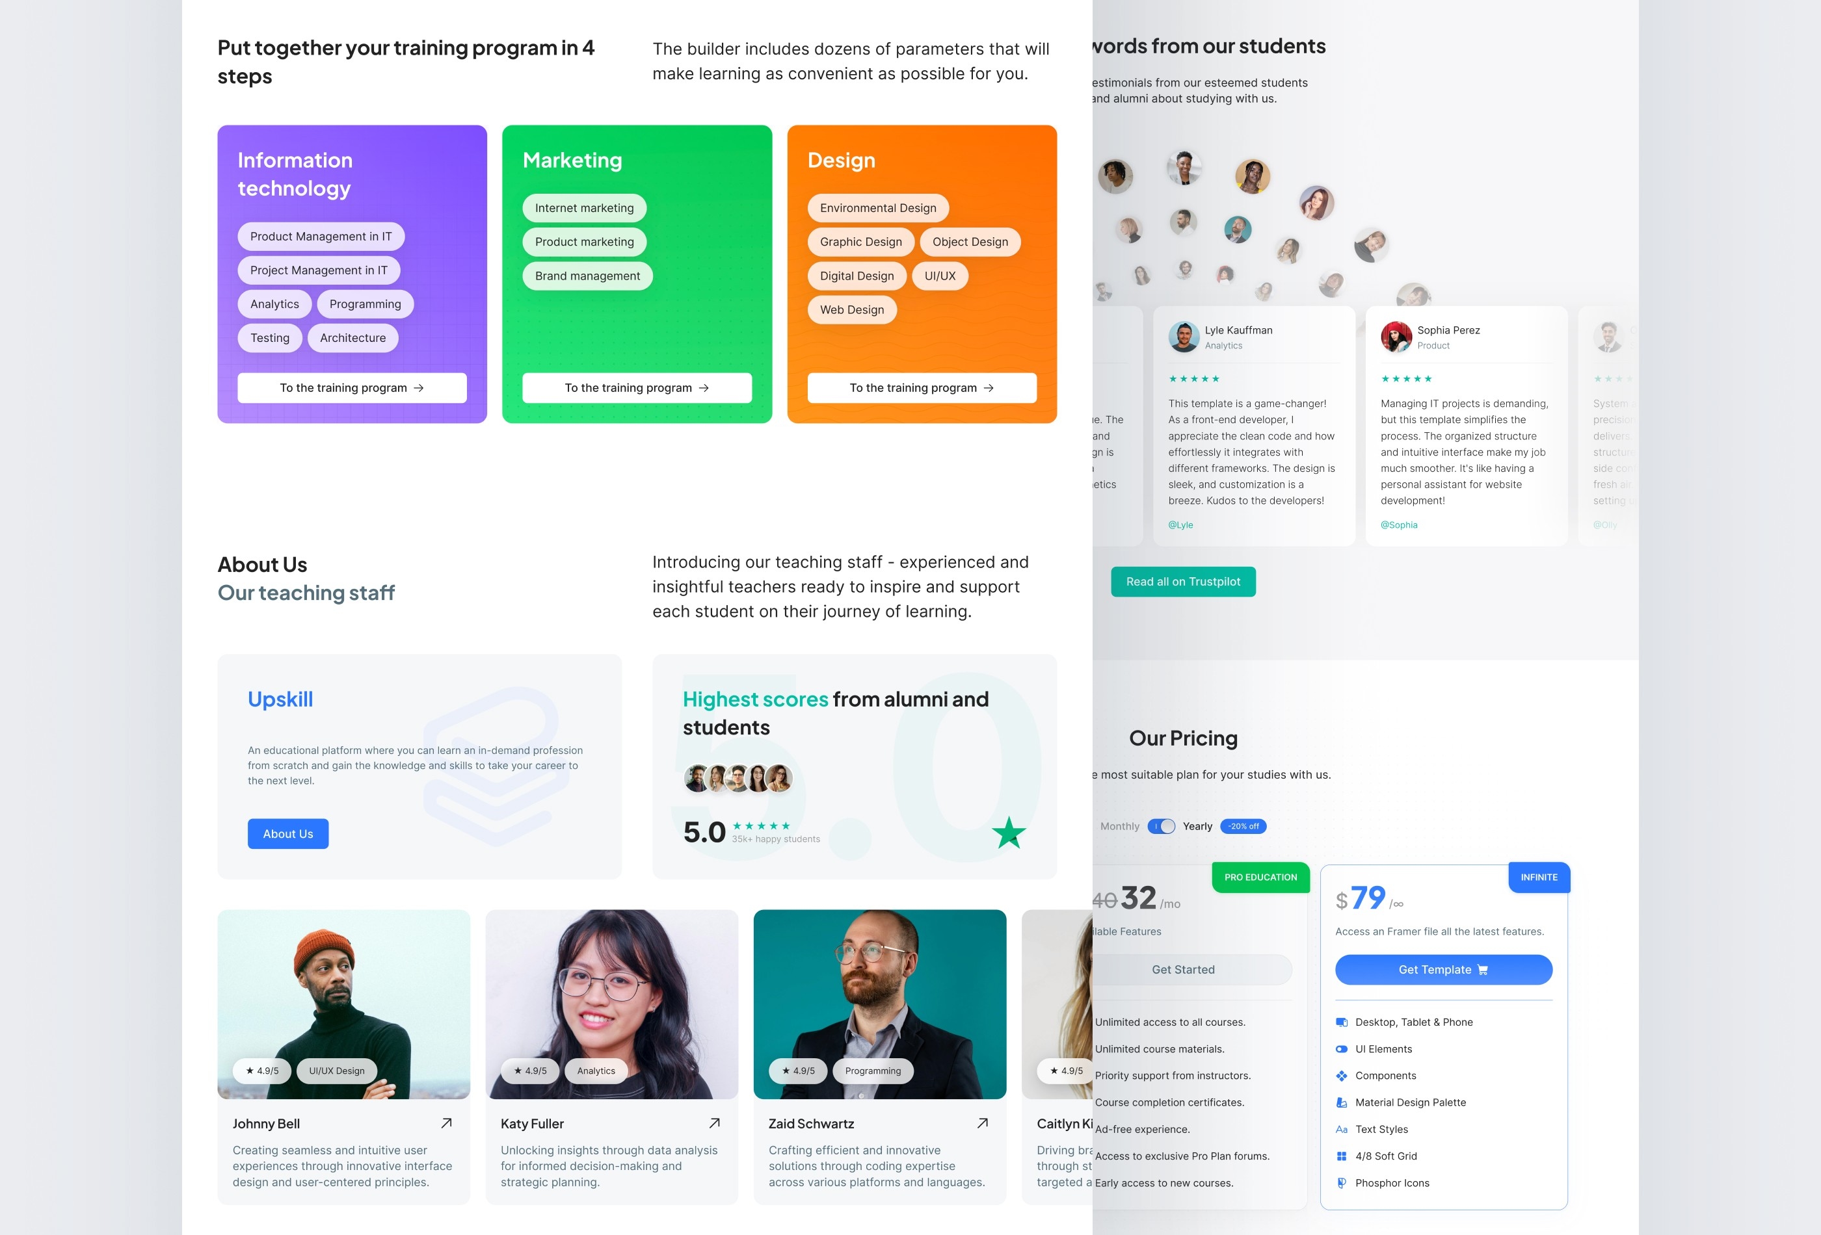The width and height of the screenshot is (1821, 1235).
Task: Expand the Marketing training program
Action: [637, 387]
